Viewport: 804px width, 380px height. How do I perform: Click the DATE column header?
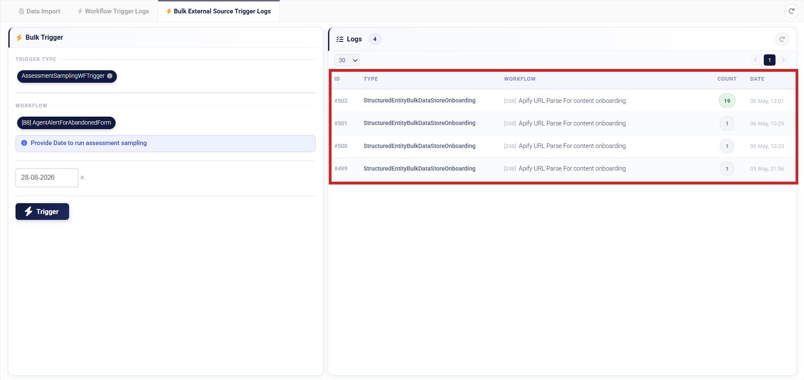point(757,79)
